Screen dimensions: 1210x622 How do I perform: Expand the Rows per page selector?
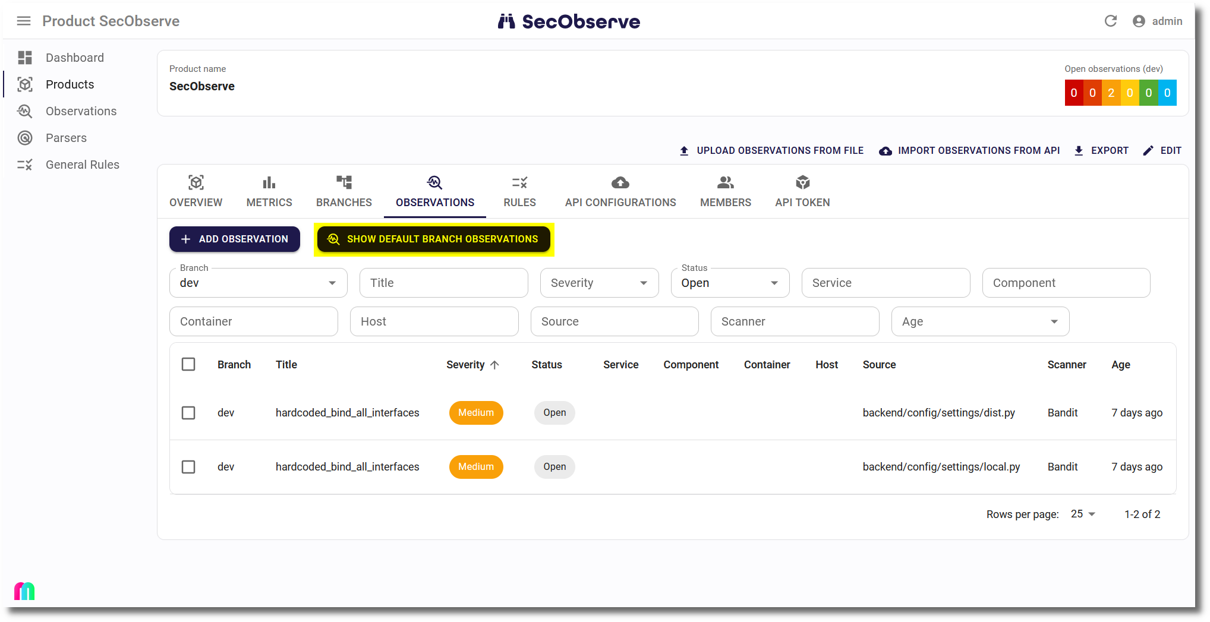coord(1083,513)
